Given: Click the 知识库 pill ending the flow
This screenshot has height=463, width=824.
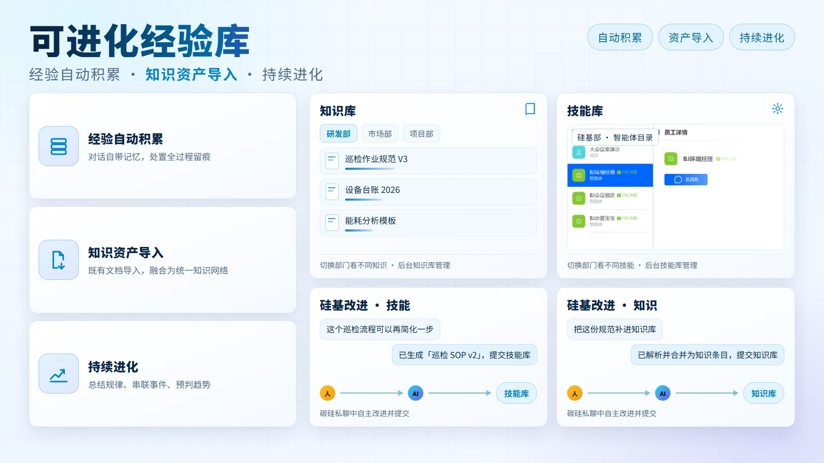Looking at the screenshot, I should 764,394.
